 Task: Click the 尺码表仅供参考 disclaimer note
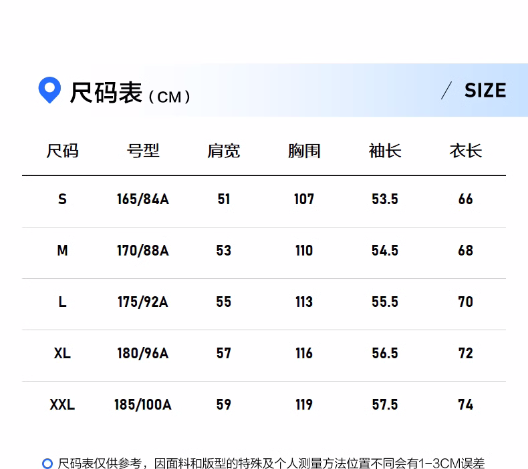point(271,463)
